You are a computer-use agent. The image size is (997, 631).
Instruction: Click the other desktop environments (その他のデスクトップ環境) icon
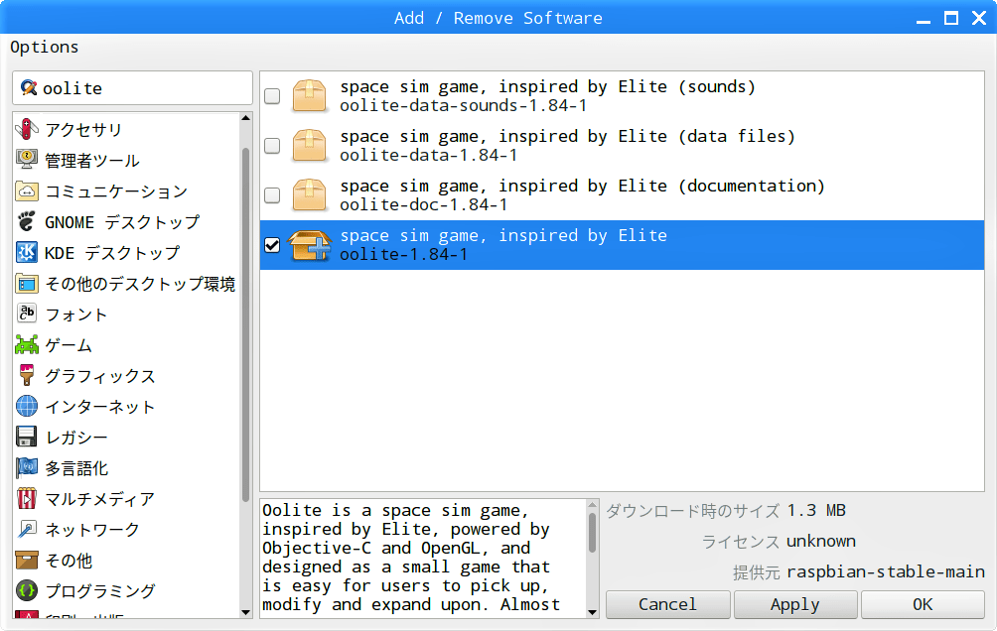pos(26,283)
